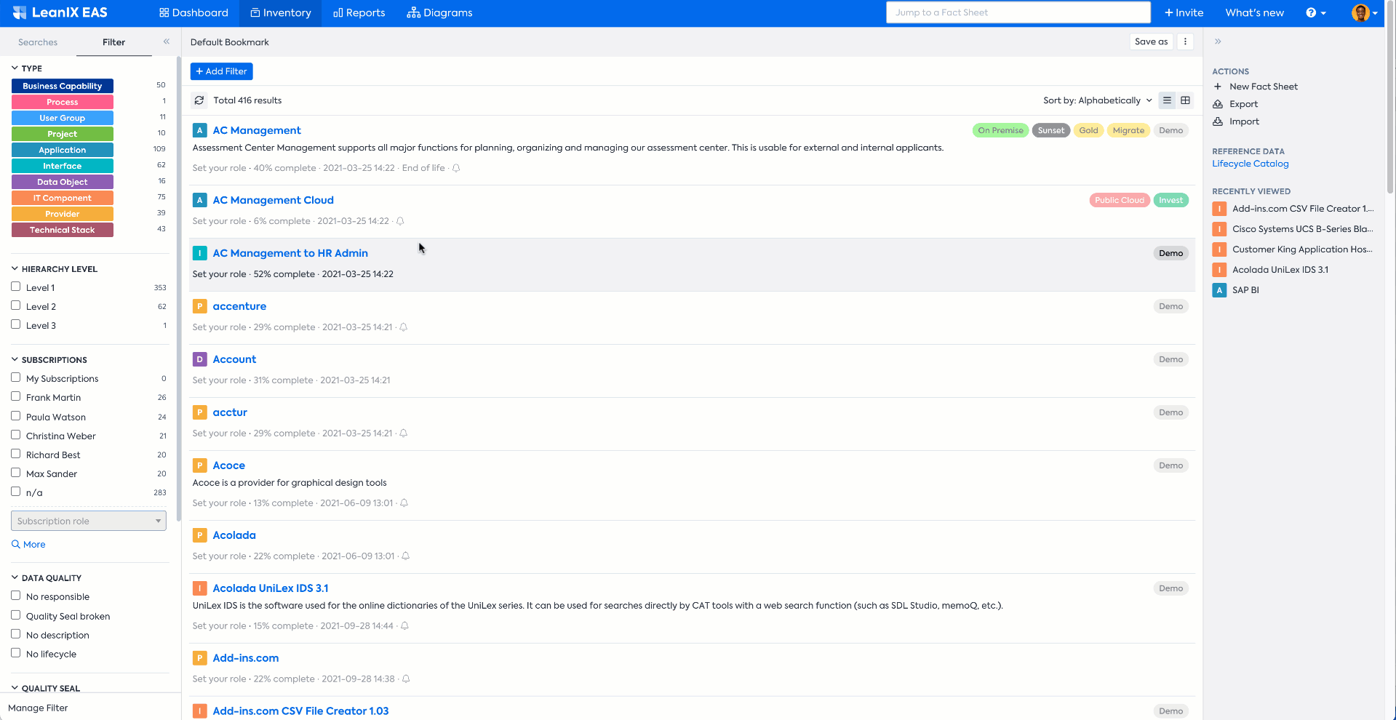Open the Subscription role dropdown
The image size is (1396, 720).
click(x=89, y=521)
